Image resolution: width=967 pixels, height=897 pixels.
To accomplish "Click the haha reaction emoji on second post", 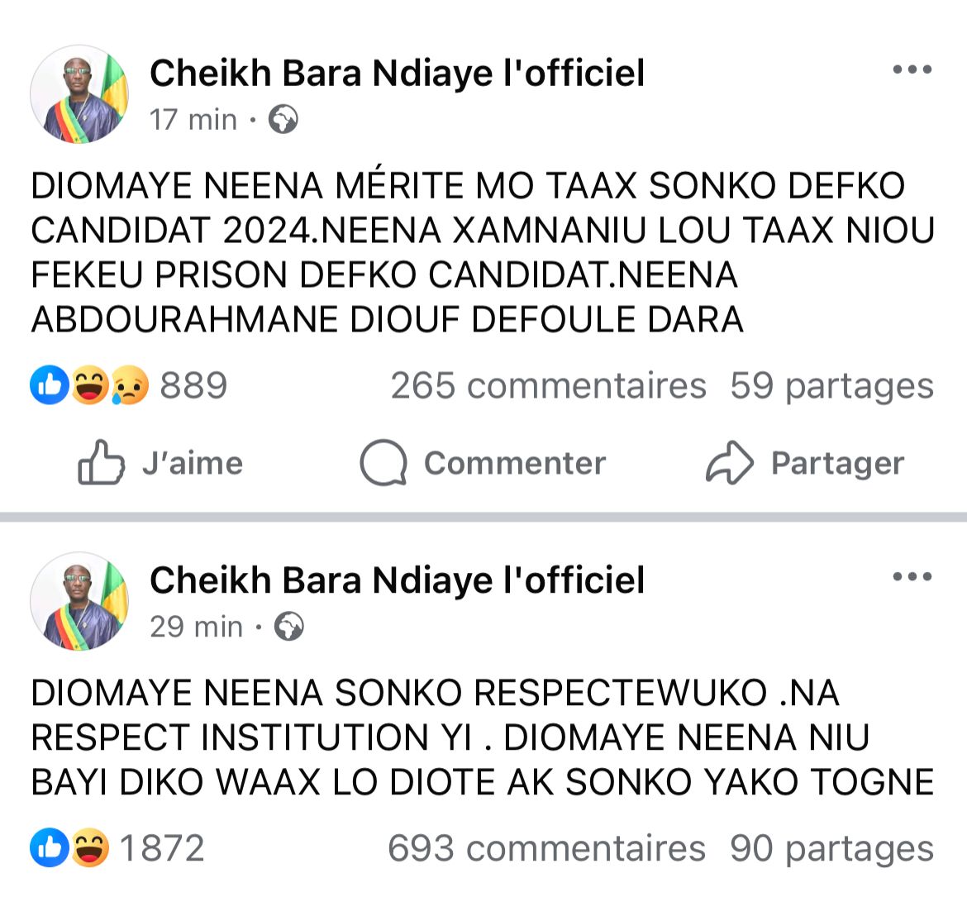I will click(x=89, y=848).
